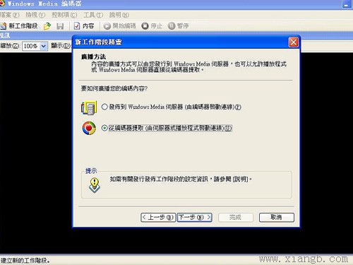Click the server publish icon
353x265 pixels.
click(89, 107)
